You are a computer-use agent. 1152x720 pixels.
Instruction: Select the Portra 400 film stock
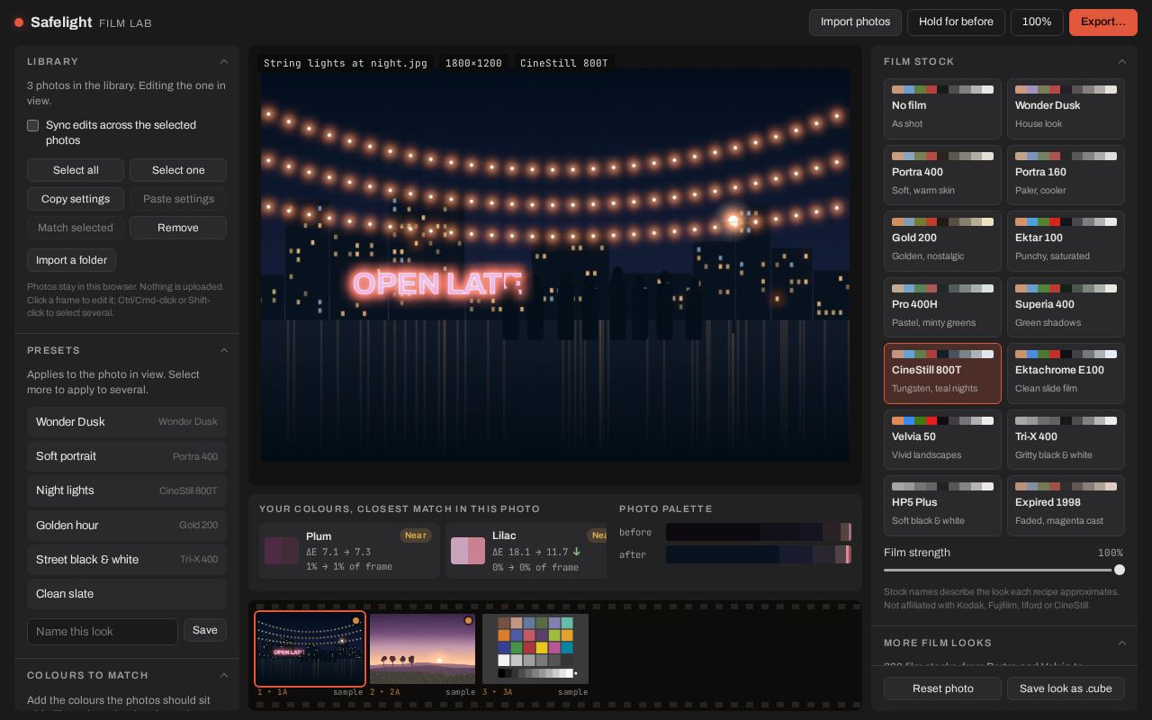(942, 175)
